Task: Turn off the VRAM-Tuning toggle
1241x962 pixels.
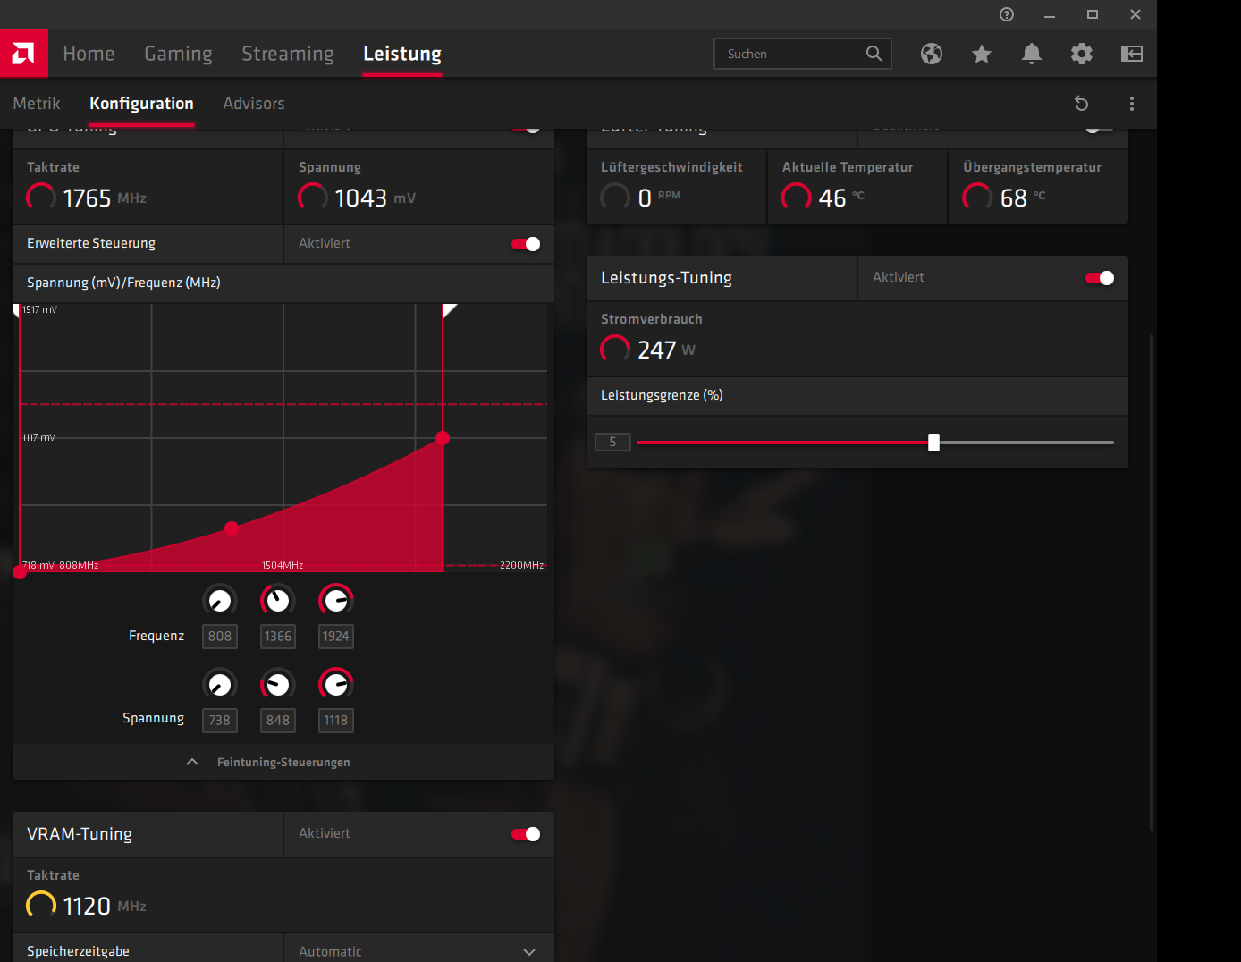Action: (x=527, y=833)
